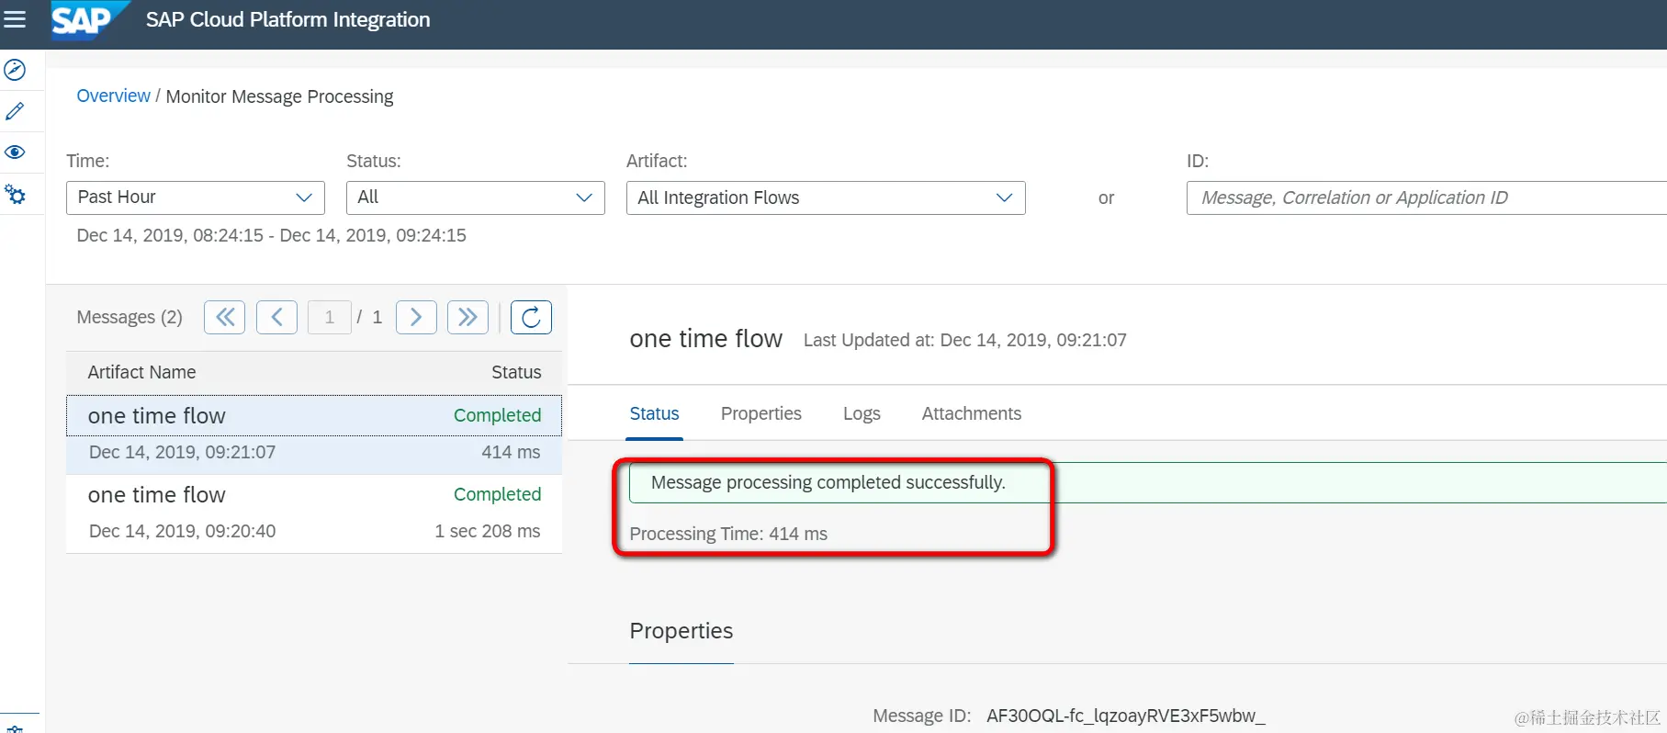The image size is (1667, 733).
Task: Click the Processing Time: 414 ms text
Action: [x=728, y=534]
